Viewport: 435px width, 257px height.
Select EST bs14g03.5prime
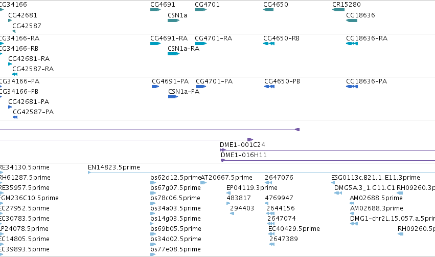(175, 219)
